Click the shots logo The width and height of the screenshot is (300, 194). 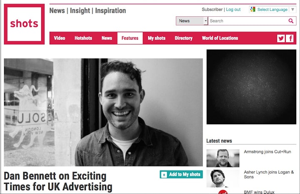[24, 24]
